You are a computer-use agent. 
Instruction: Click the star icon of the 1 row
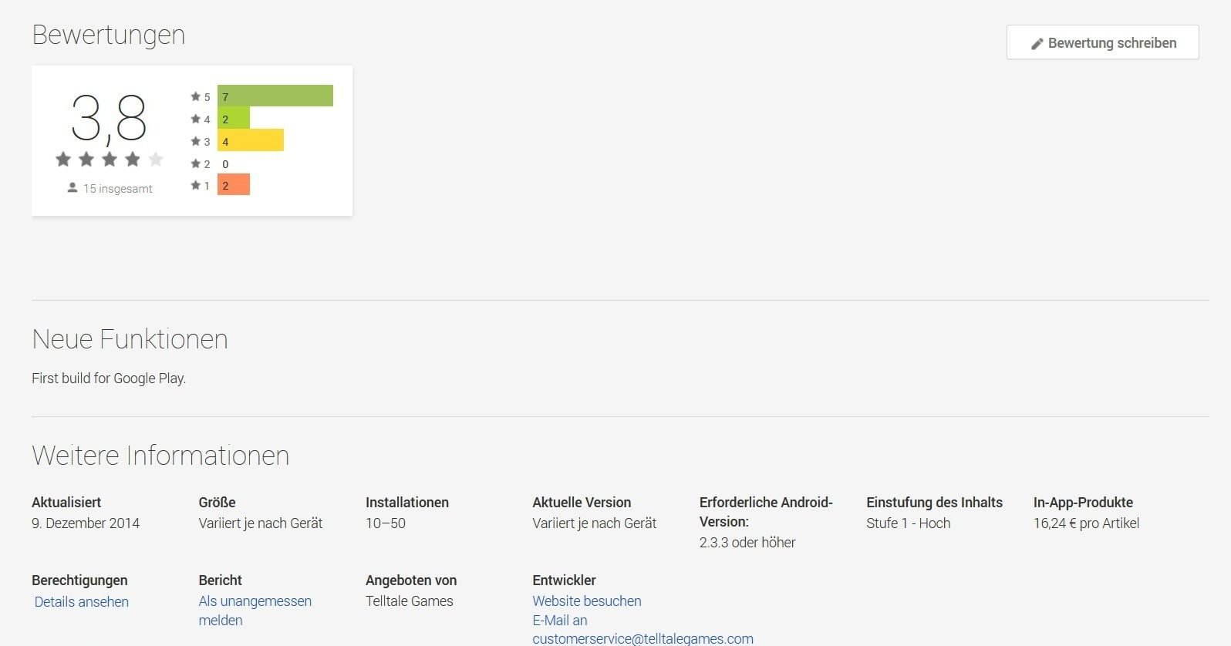click(195, 185)
